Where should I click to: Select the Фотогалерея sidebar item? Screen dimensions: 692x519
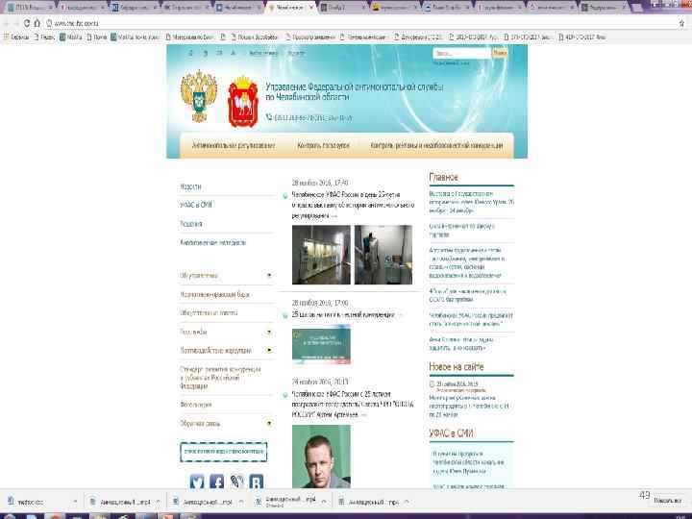click(196, 405)
